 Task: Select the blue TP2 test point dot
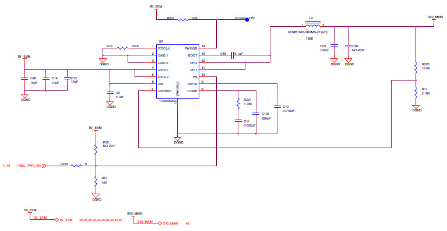click(x=247, y=20)
